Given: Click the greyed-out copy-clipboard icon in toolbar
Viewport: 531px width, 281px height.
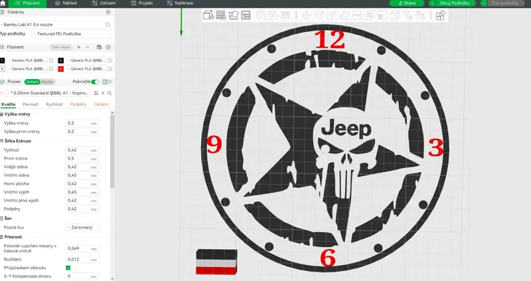Looking at the screenshot, I should point(261,15).
